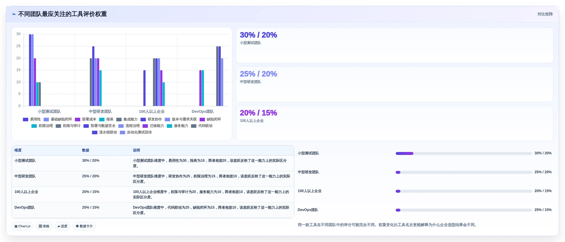Toggle the 版本与需求关联 legend entry
Image resolution: width=565 pixels, height=242 pixels.
tap(181, 120)
